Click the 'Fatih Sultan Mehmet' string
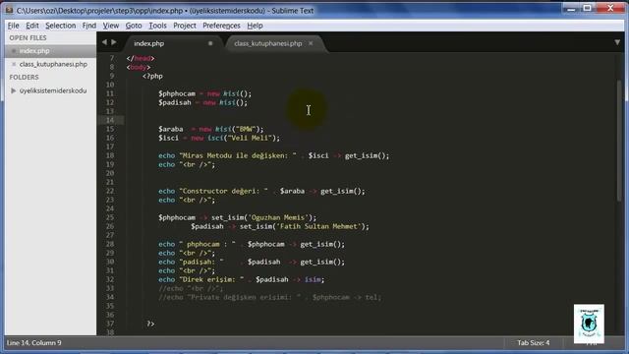This screenshot has width=629, height=354. pos(318,226)
